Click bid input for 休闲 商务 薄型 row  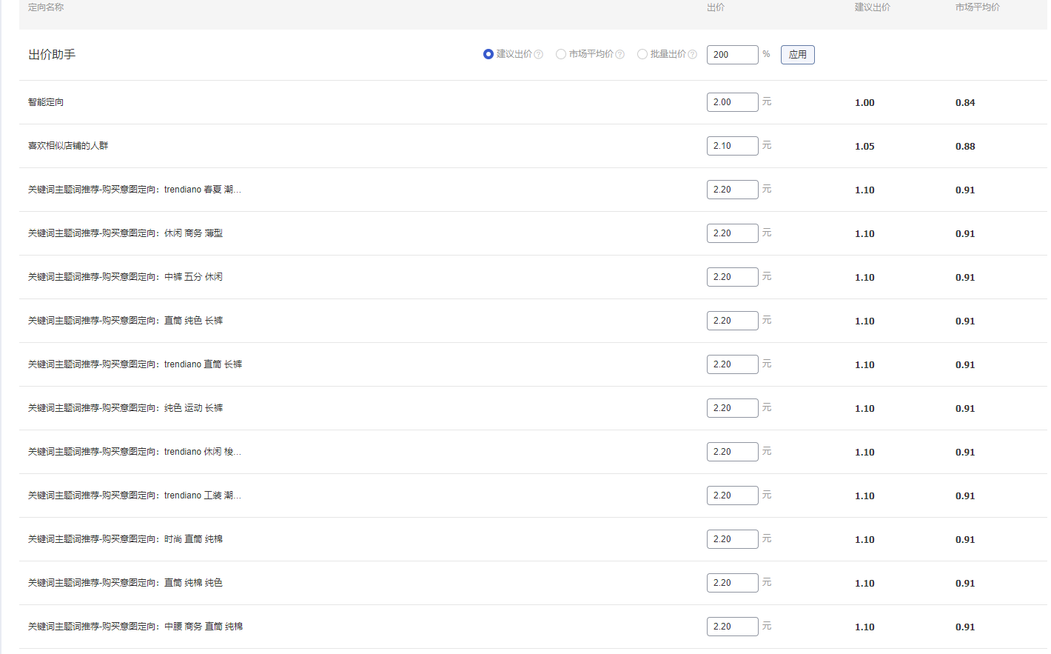pyautogui.click(x=732, y=233)
